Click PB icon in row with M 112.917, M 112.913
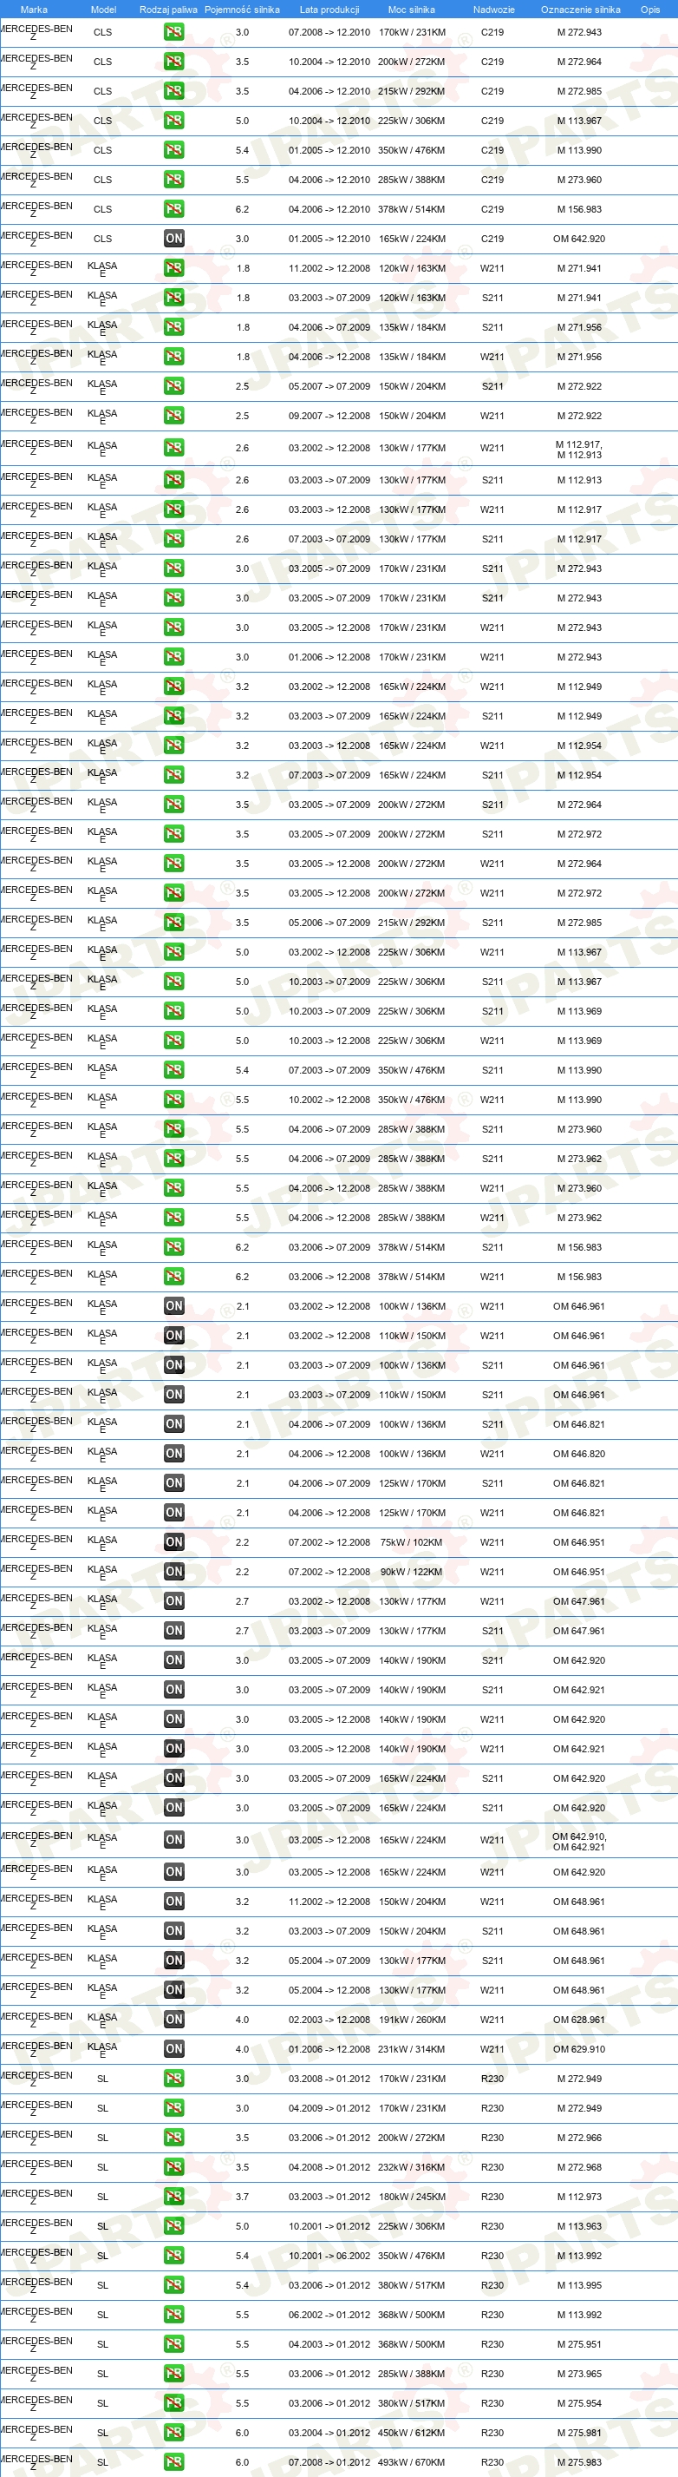 click(x=173, y=448)
